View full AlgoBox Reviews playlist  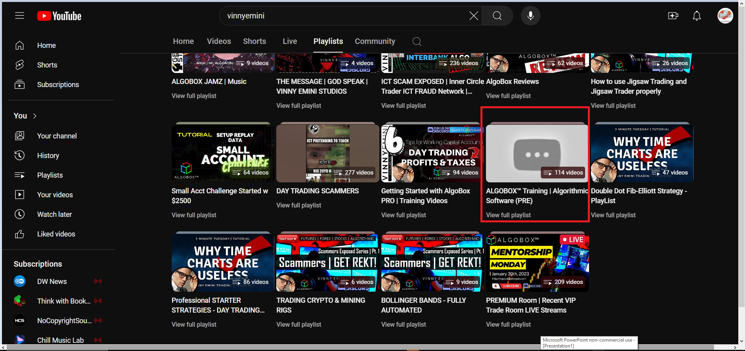[x=508, y=96]
